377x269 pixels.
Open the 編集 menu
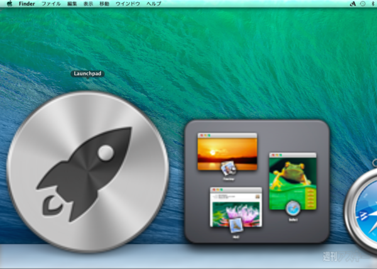(x=72, y=4)
